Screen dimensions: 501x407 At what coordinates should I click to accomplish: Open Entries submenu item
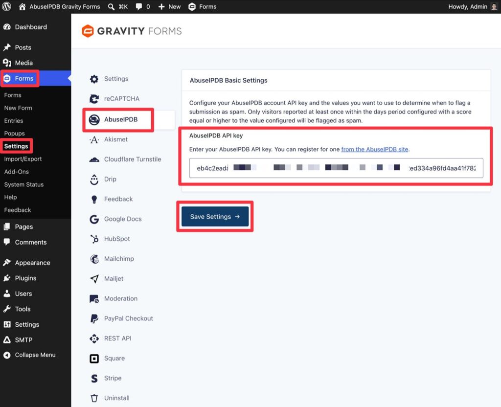click(x=13, y=121)
